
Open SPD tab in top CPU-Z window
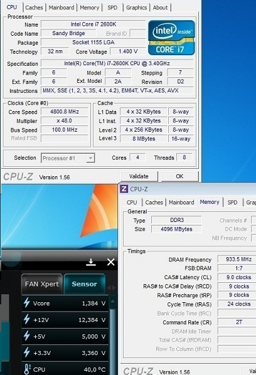coord(112,8)
